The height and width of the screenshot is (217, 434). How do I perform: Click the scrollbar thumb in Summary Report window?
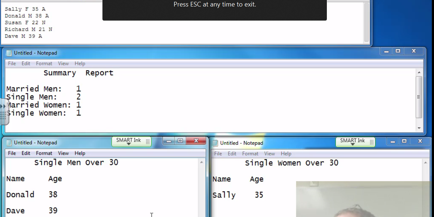pos(419,97)
